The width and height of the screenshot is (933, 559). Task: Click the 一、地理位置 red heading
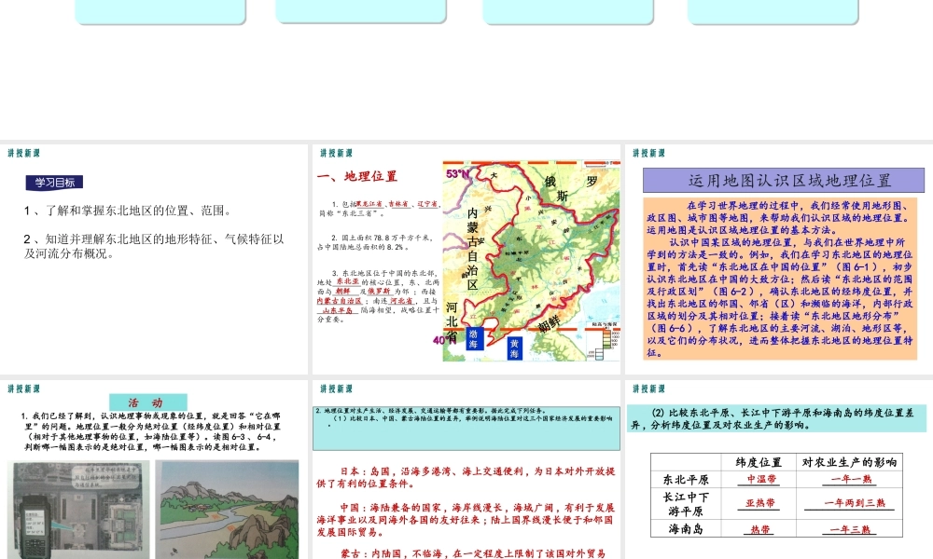357,176
